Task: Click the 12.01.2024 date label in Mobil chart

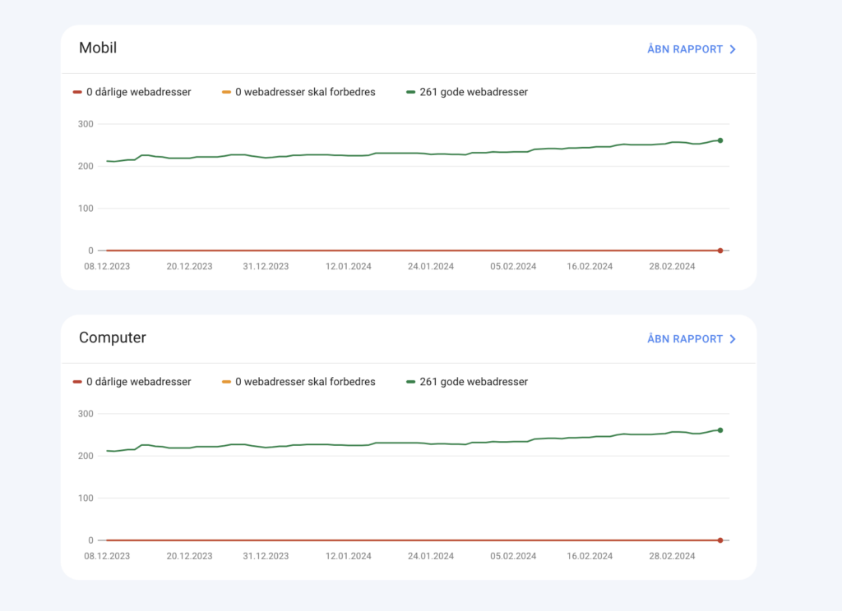Action: tap(349, 267)
